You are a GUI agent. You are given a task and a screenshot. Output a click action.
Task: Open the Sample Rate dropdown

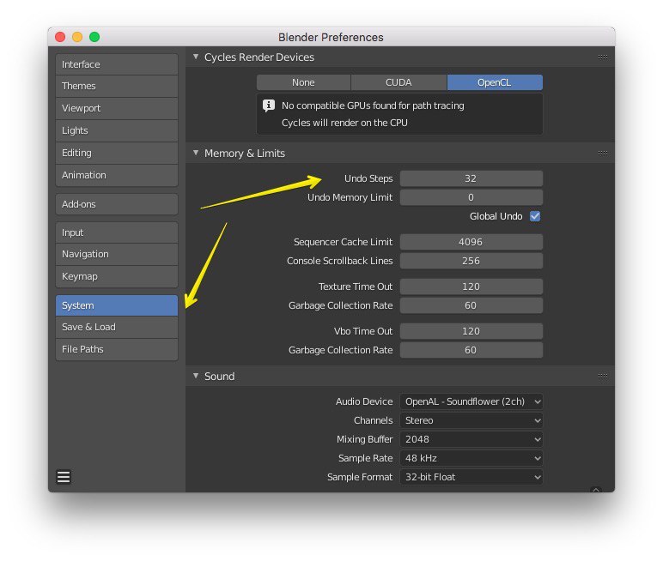pyautogui.click(x=471, y=458)
